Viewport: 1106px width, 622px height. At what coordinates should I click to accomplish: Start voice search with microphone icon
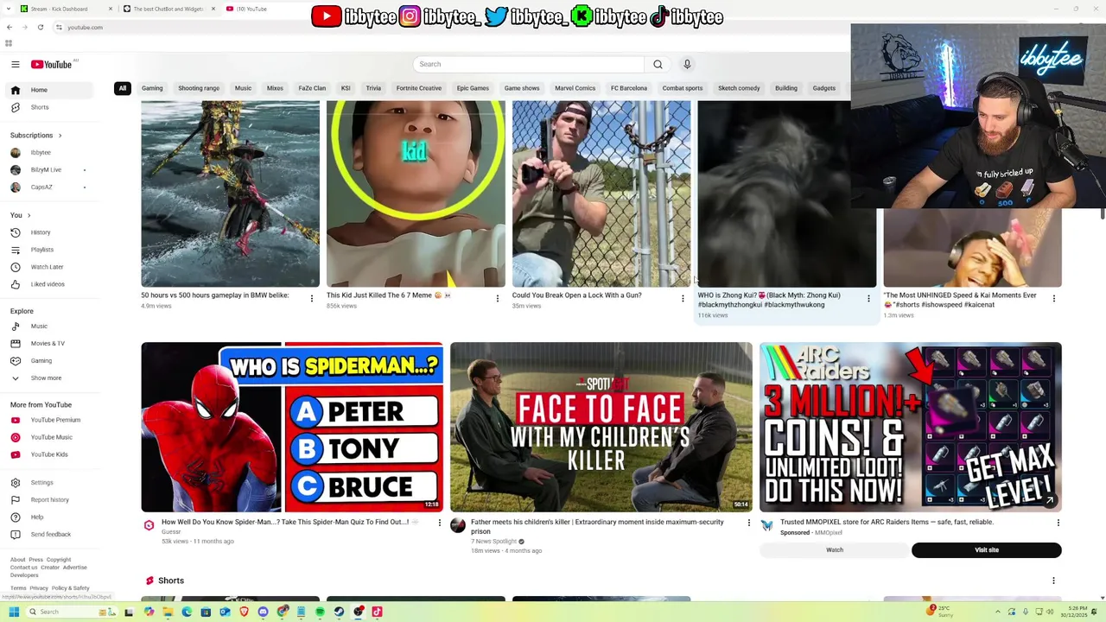[x=687, y=64]
